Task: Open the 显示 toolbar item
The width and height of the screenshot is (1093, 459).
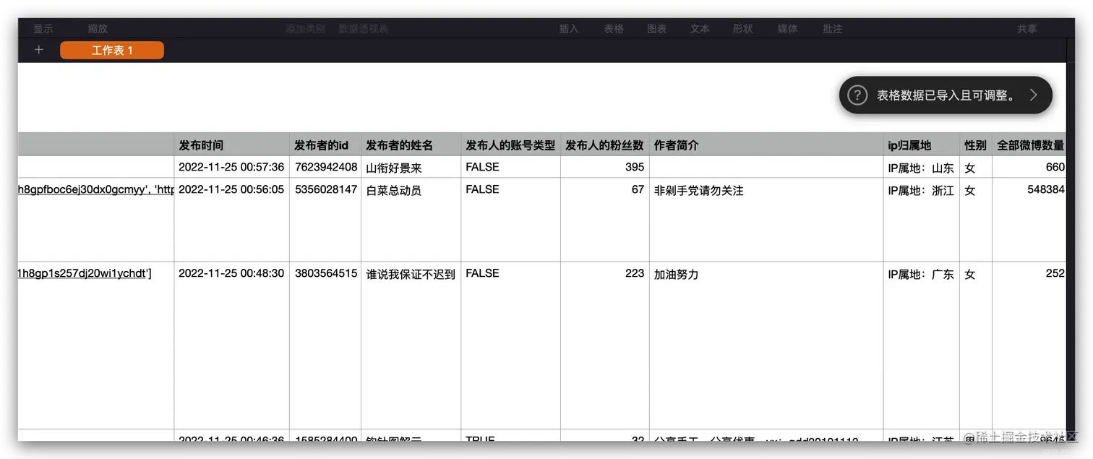Action: point(43,29)
